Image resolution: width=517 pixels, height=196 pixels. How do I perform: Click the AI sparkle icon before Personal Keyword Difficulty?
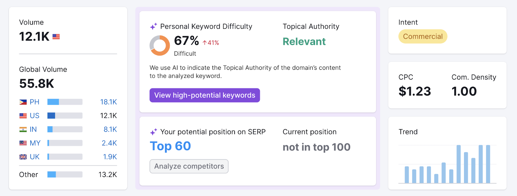153,26
